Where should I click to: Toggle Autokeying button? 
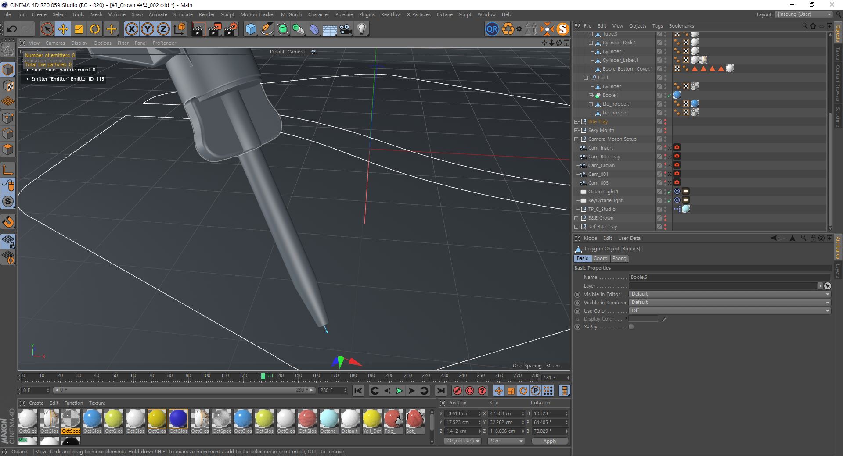tap(470, 391)
